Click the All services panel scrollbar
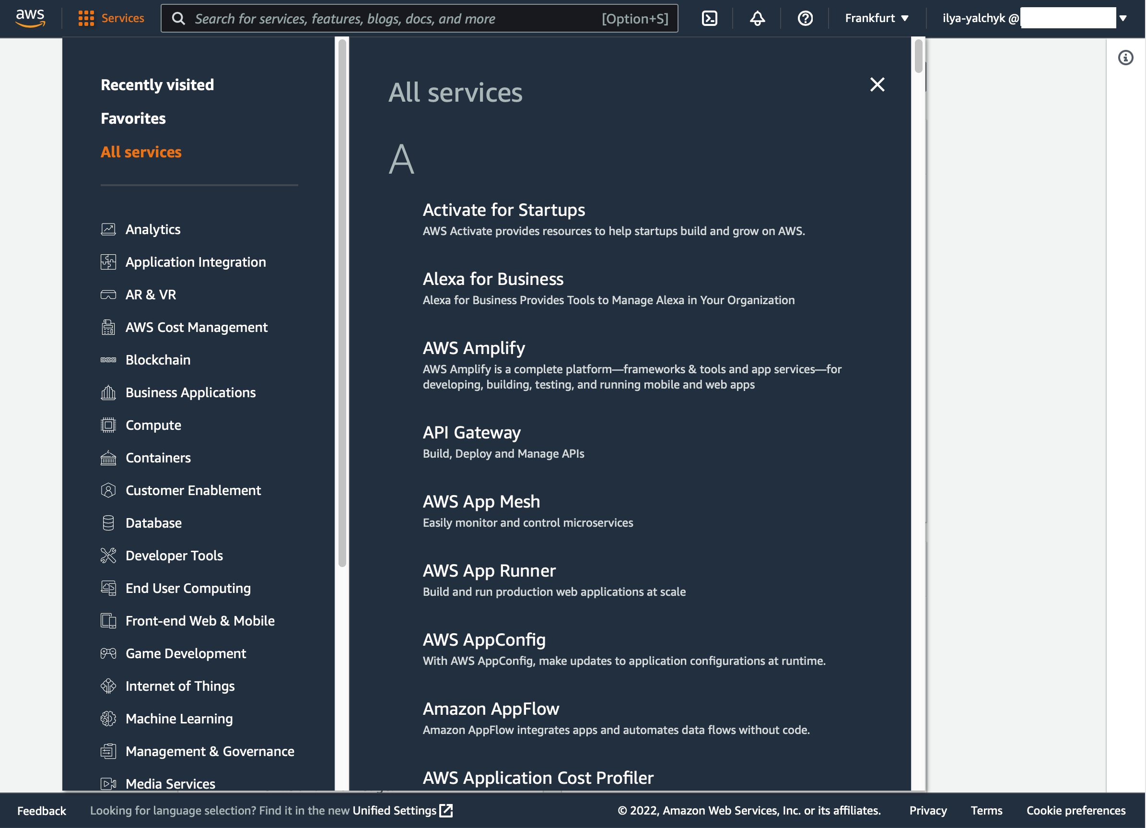The image size is (1146, 828). (918, 56)
